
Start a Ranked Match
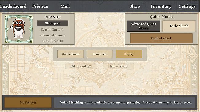[x=161, y=38]
